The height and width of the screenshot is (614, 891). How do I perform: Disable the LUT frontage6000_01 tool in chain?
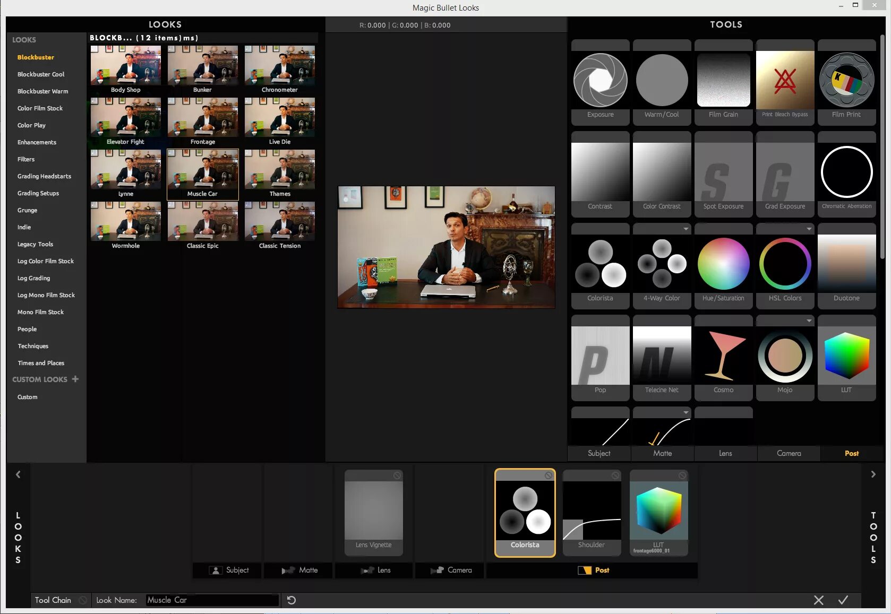(682, 475)
